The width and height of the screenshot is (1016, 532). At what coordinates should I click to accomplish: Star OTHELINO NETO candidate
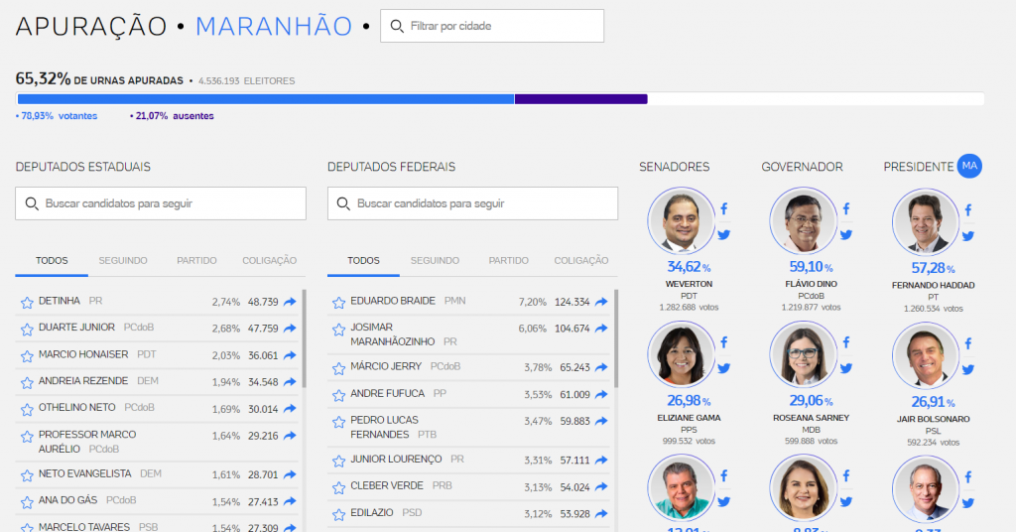[x=27, y=410]
